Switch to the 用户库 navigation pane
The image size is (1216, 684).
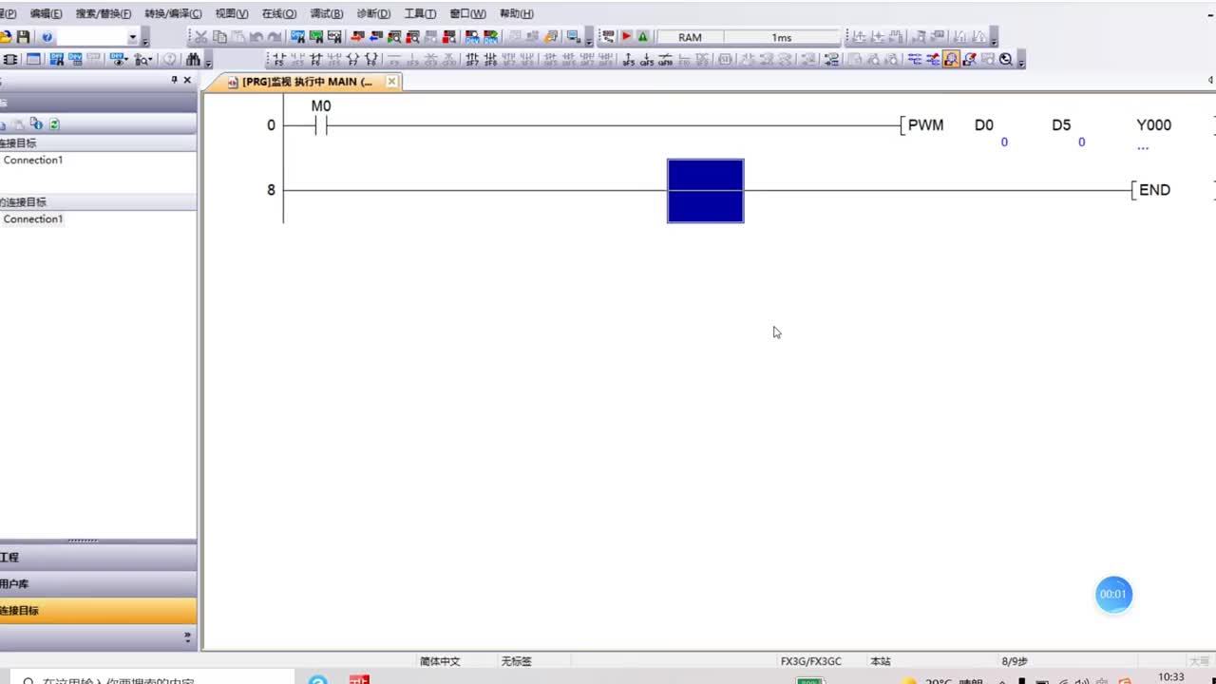click(x=99, y=584)
